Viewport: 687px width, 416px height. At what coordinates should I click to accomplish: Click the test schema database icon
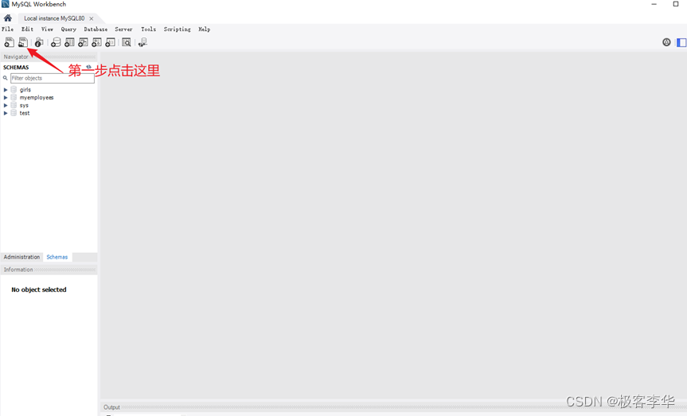(14, 113)
